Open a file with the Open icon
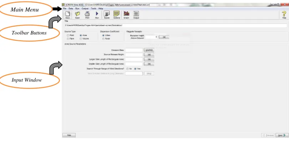This screenshot has height=141, width=289. 77,15
